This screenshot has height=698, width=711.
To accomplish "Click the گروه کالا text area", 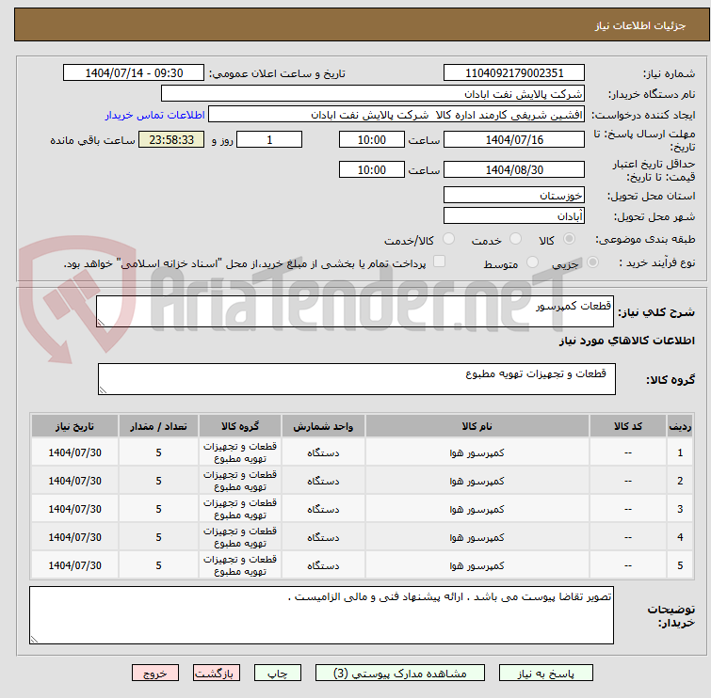I will coord(356,379).
